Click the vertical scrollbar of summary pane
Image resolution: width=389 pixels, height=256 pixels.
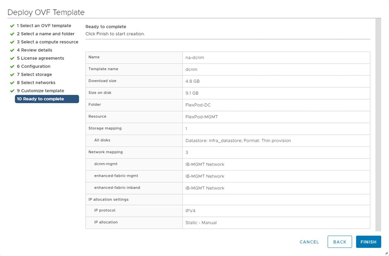pos(378,125)
